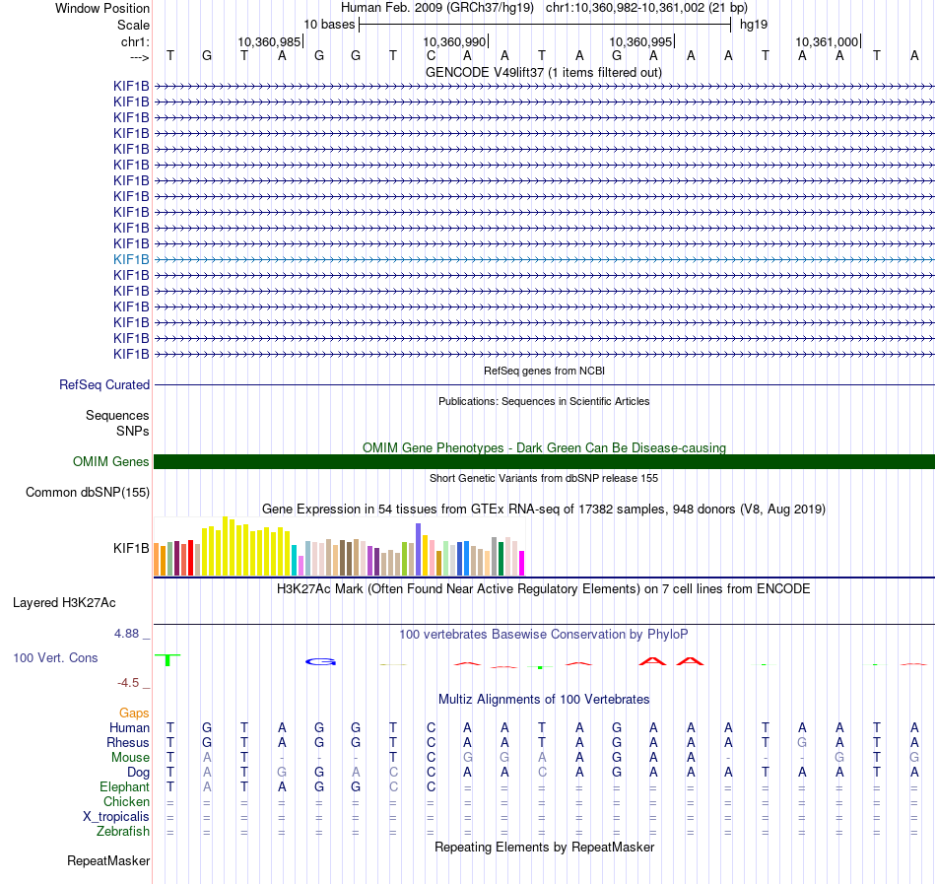Image resolution: width=936 pixels, height=884 pixels.
Task: Click the Zebrafish species row label
Action: (x=123, y=831)
